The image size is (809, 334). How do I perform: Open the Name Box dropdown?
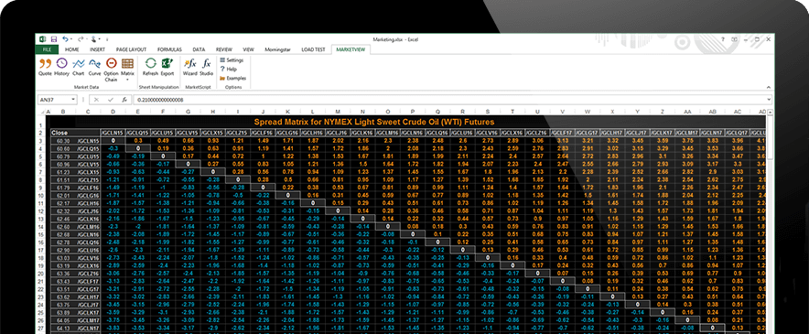coord(72,99)
